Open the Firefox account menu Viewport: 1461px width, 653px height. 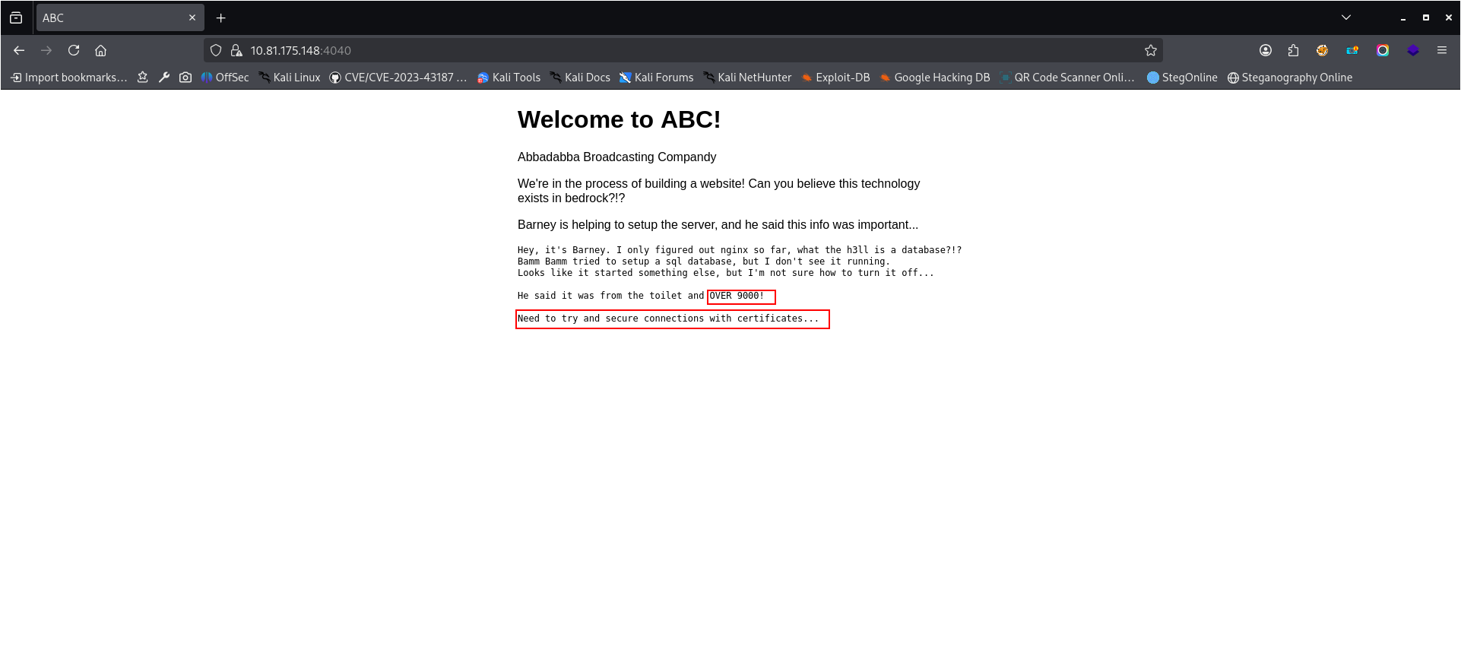(x=1266, y=50)
